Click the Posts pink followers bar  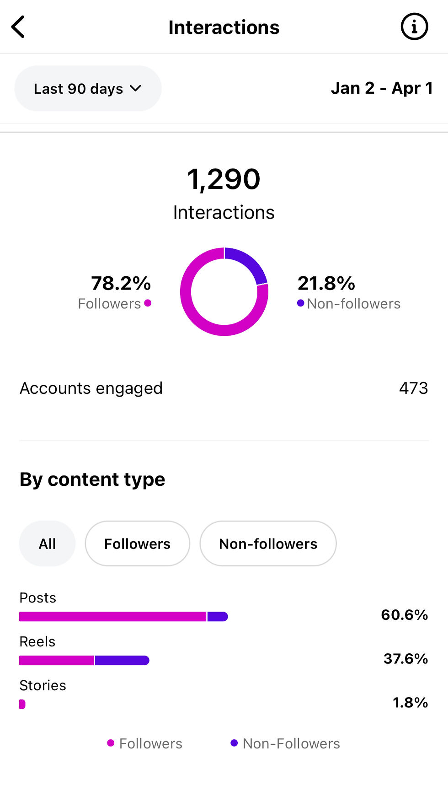112,617
